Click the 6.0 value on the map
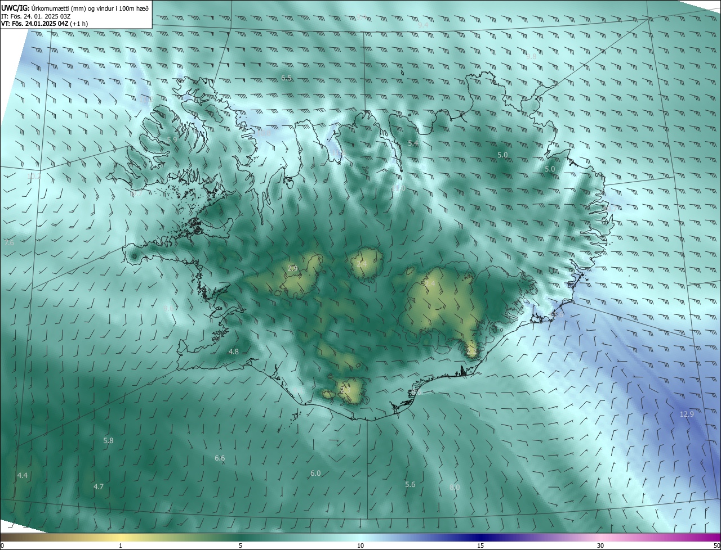The image size is (721, 550). [315, 473]
